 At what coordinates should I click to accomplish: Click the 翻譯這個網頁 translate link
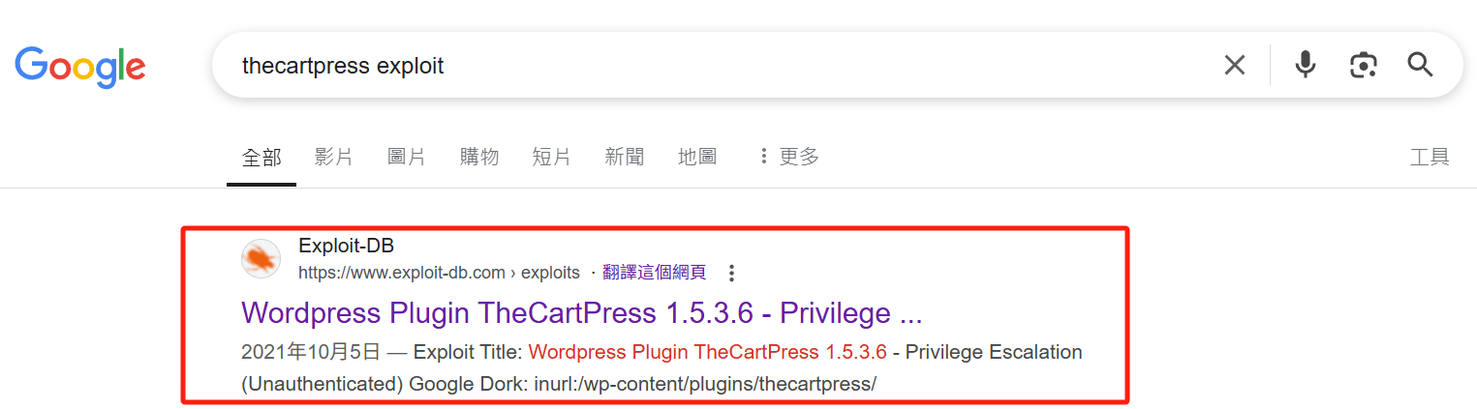click(x=654, y=273)
